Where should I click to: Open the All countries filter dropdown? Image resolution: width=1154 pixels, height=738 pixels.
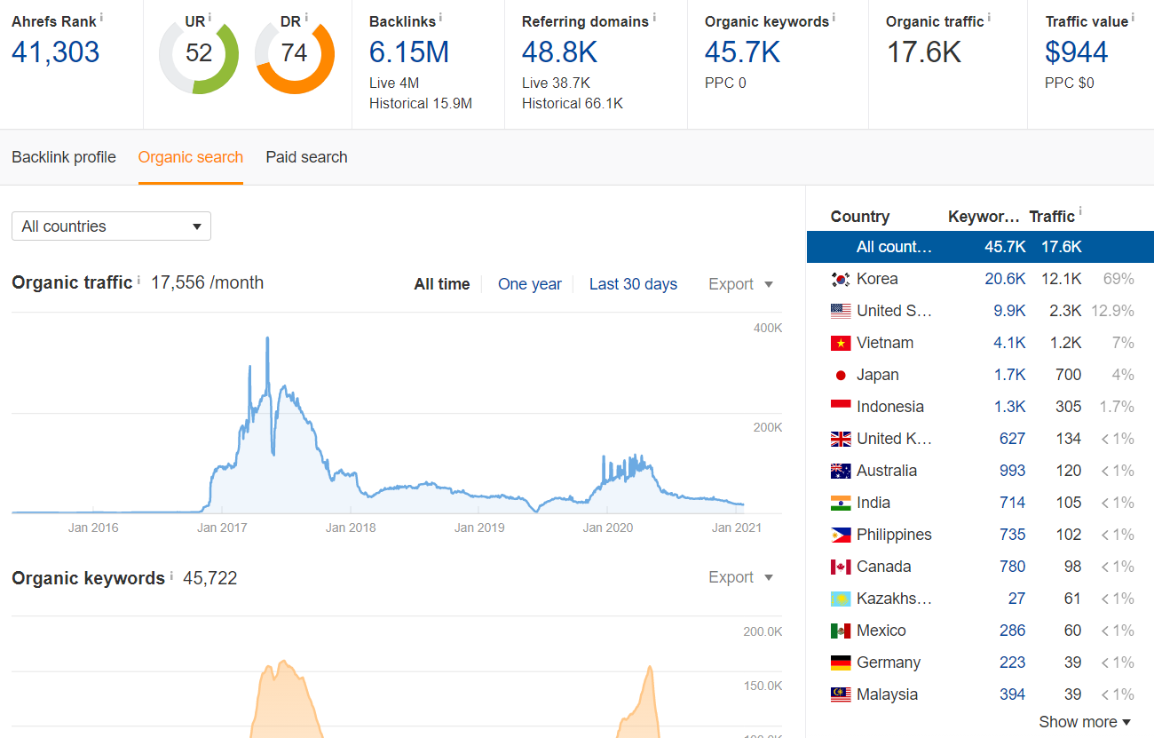point(110,226)
